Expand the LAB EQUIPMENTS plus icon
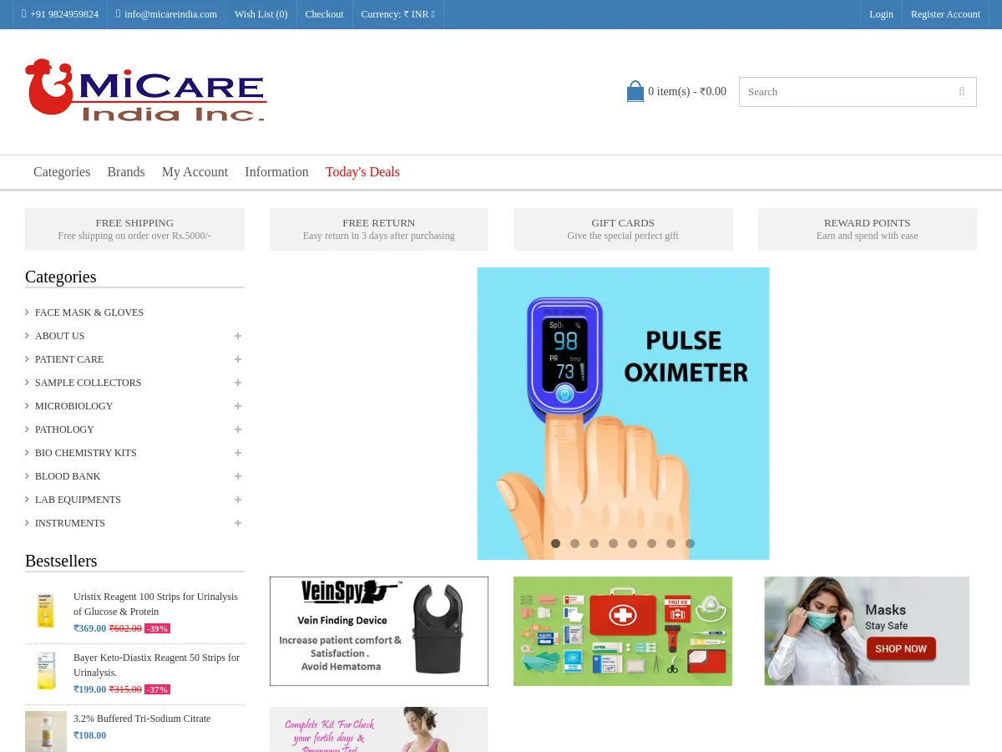Screen dimensions: 1002x752 point(238,500)
